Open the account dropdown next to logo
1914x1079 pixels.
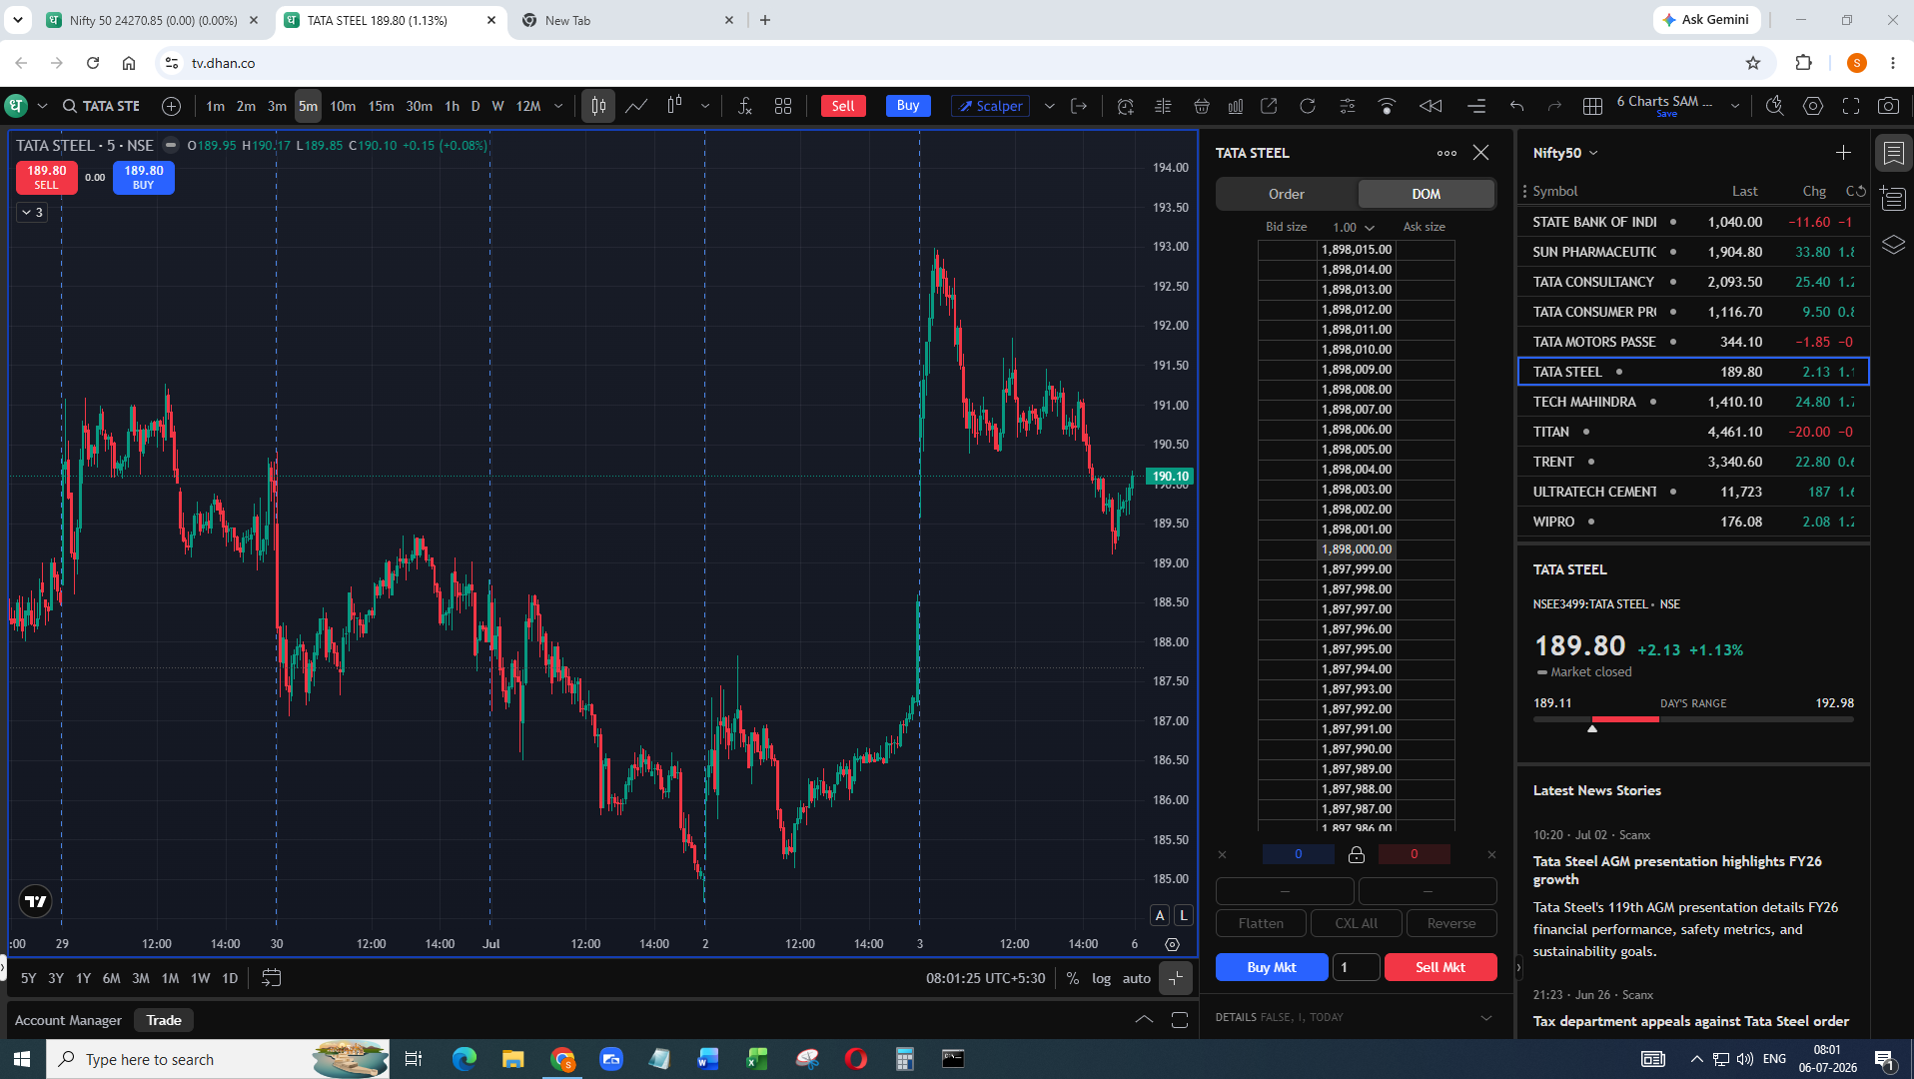(x=42, y=106)
